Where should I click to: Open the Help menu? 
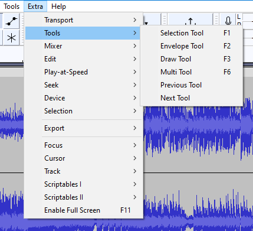click(58, 6)
